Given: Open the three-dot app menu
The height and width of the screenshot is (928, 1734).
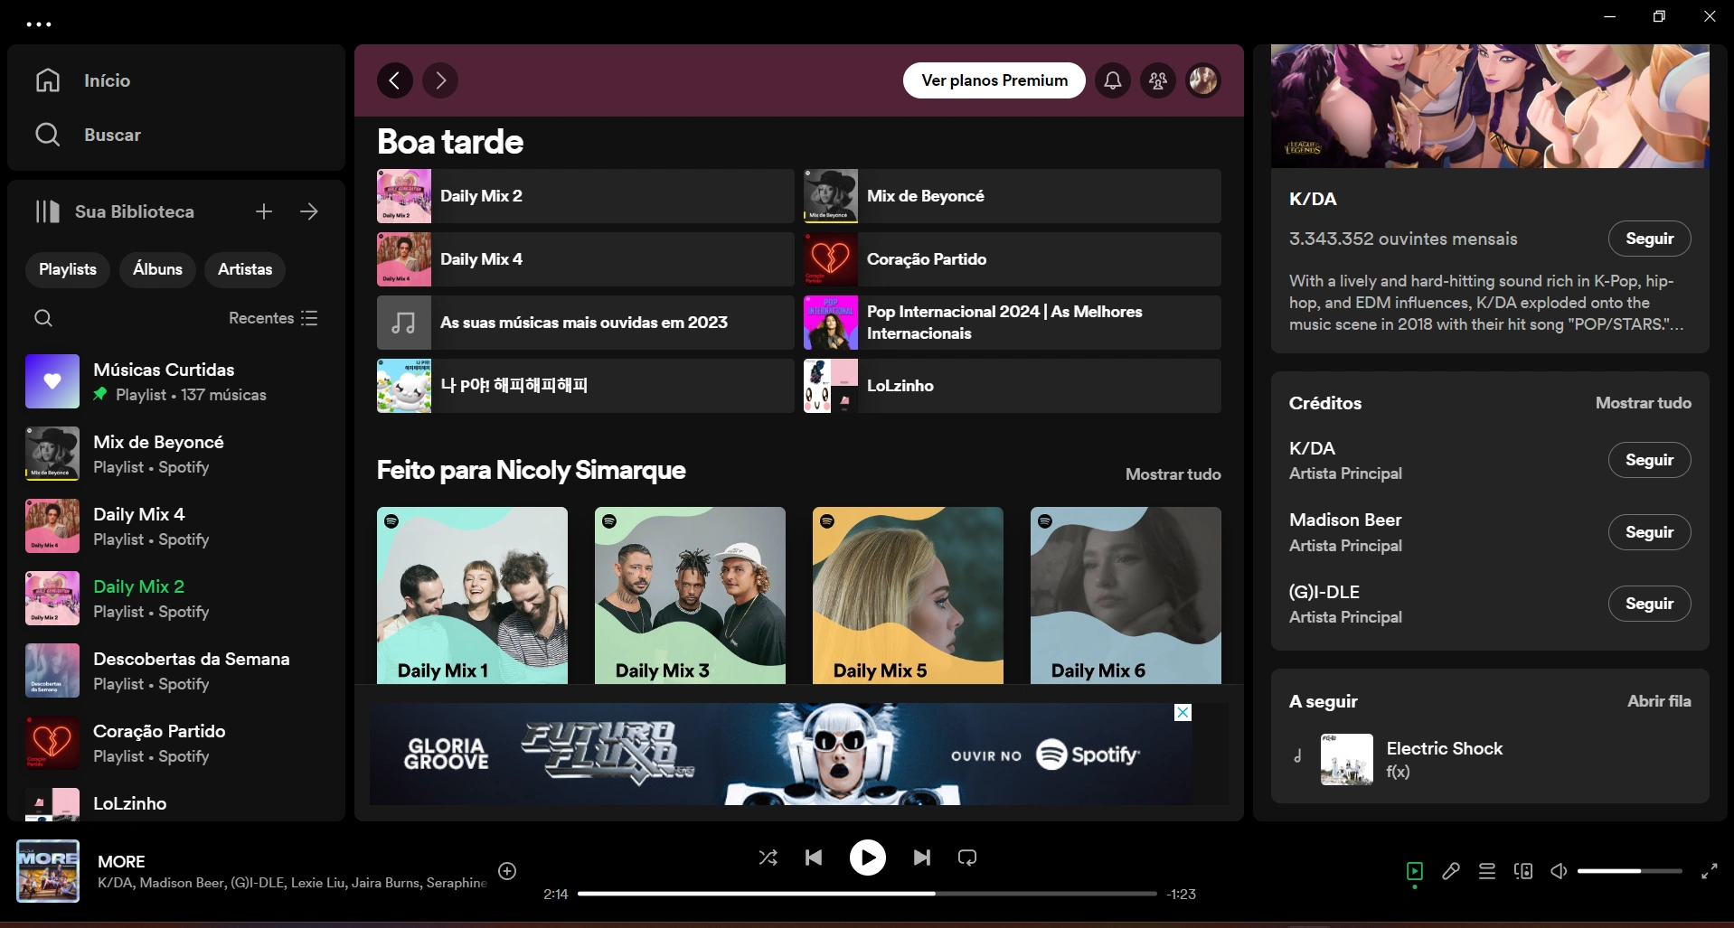Looking at the screenshot, I should [x=39, y=24].
